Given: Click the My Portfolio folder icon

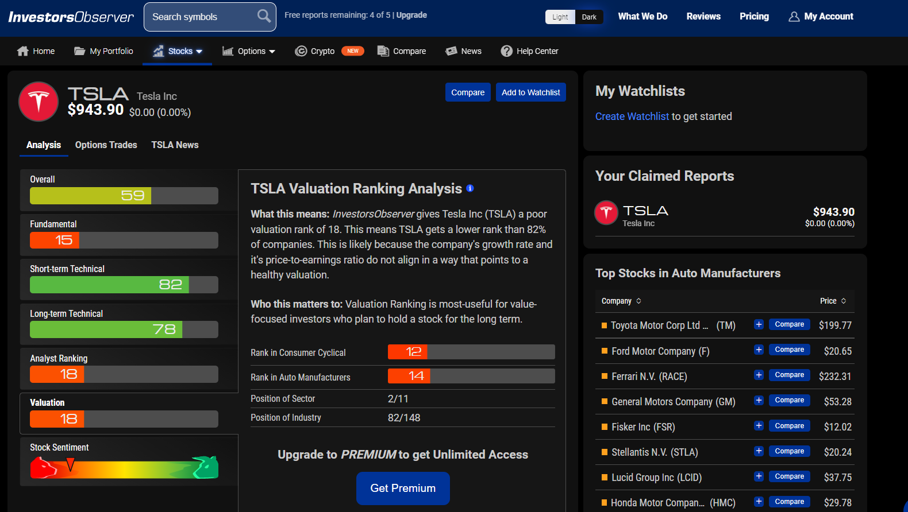Looking at the screenshot, I should coord(80,51).
